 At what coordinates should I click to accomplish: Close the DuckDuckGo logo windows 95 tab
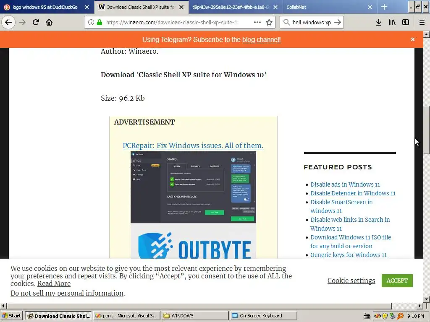[x=87, y=7]
